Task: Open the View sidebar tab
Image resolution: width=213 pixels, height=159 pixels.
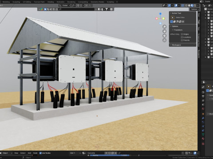Action: pos(199,29)
